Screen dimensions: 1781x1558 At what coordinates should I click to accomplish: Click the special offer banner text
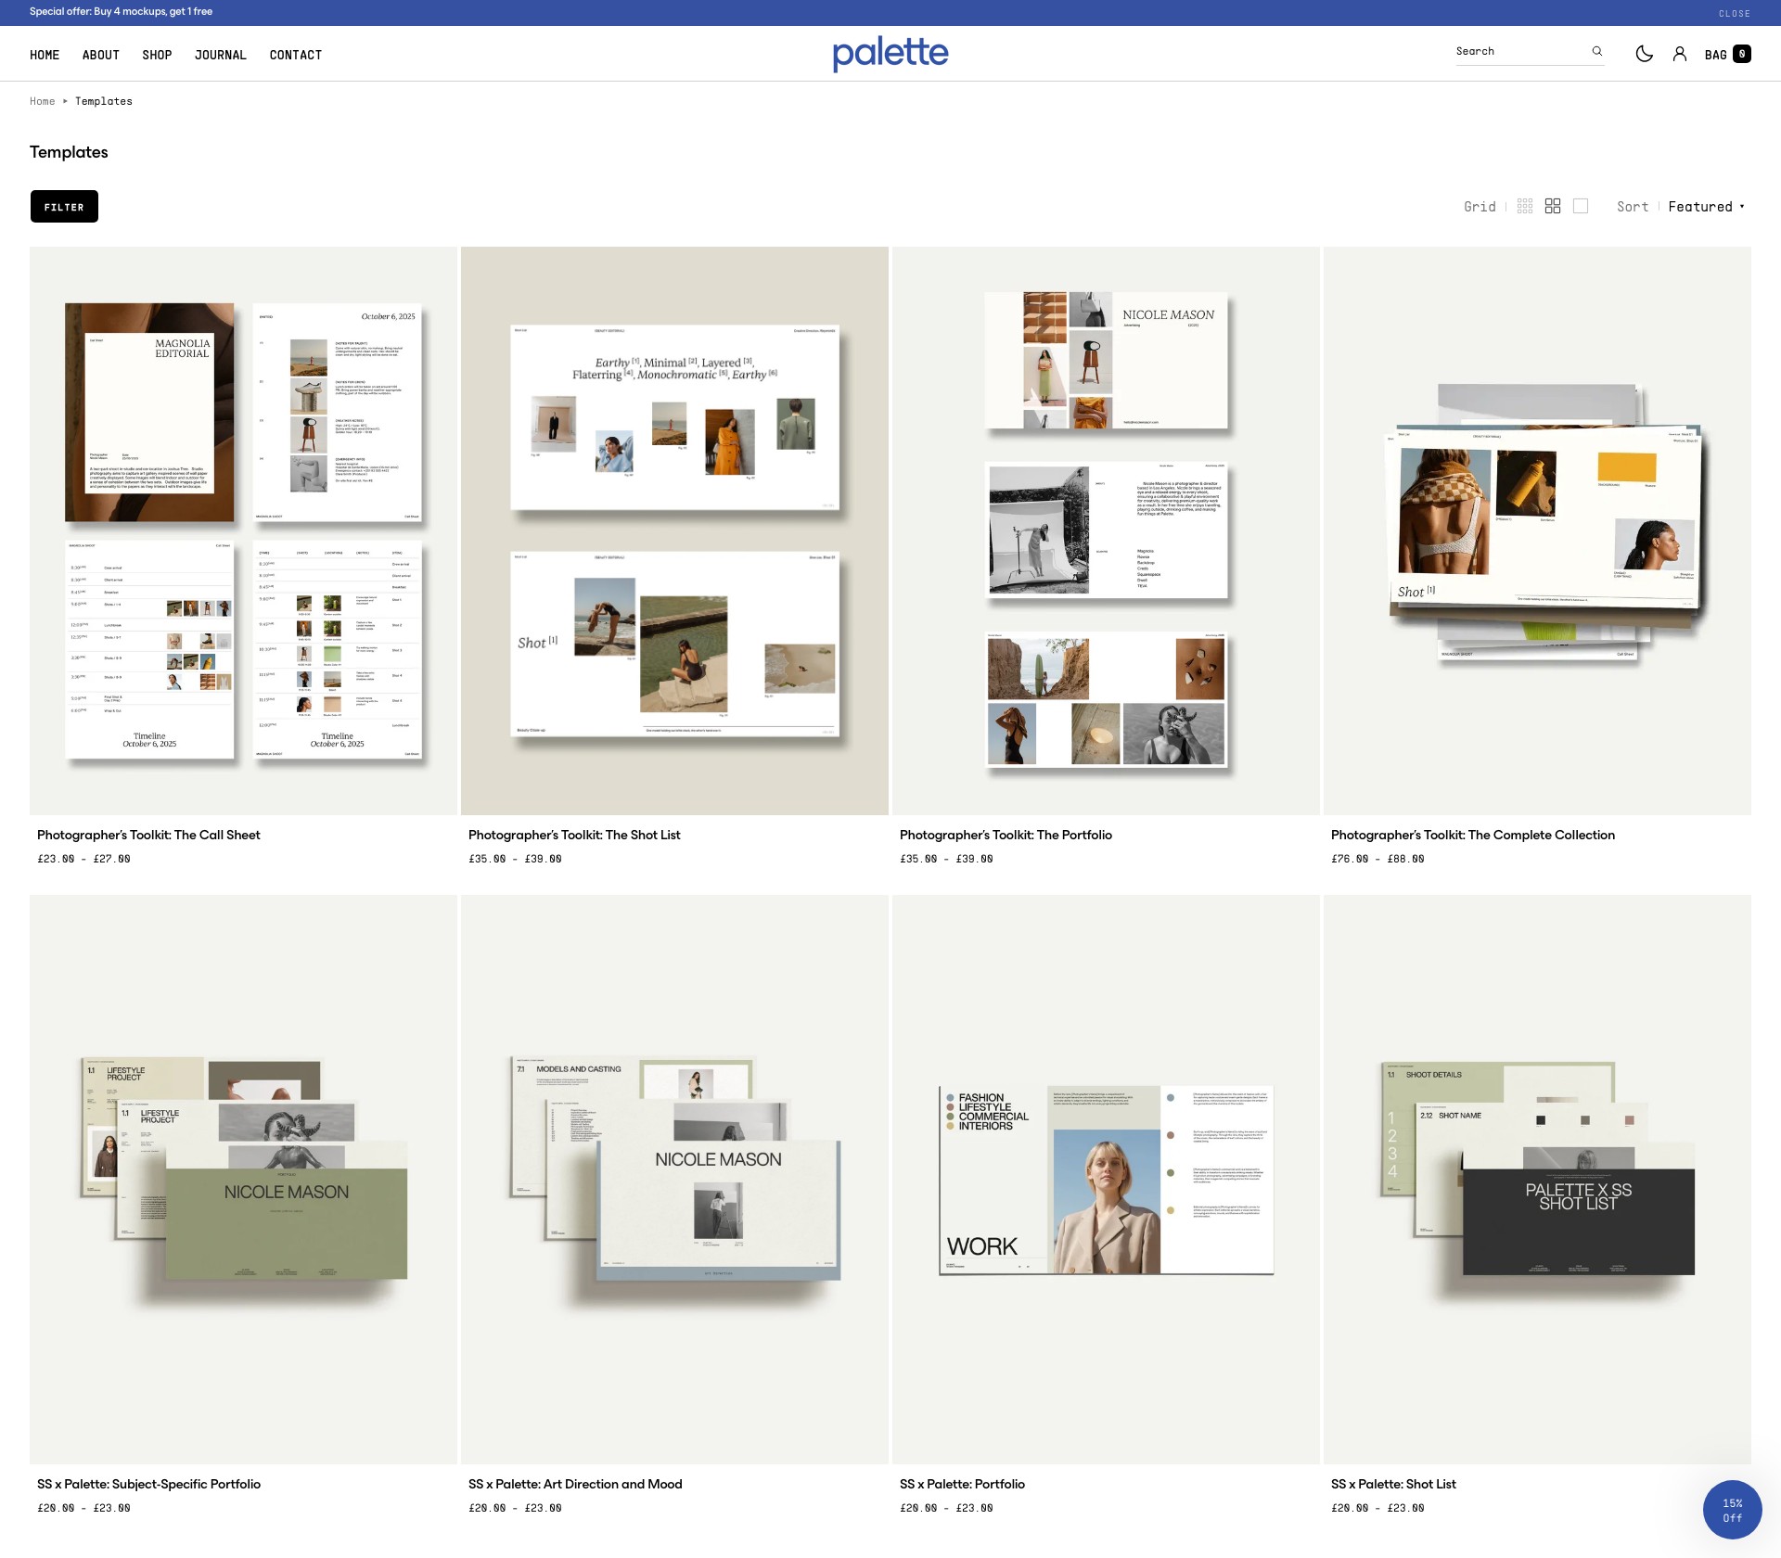pyautogui.click(x=121, y=11)
